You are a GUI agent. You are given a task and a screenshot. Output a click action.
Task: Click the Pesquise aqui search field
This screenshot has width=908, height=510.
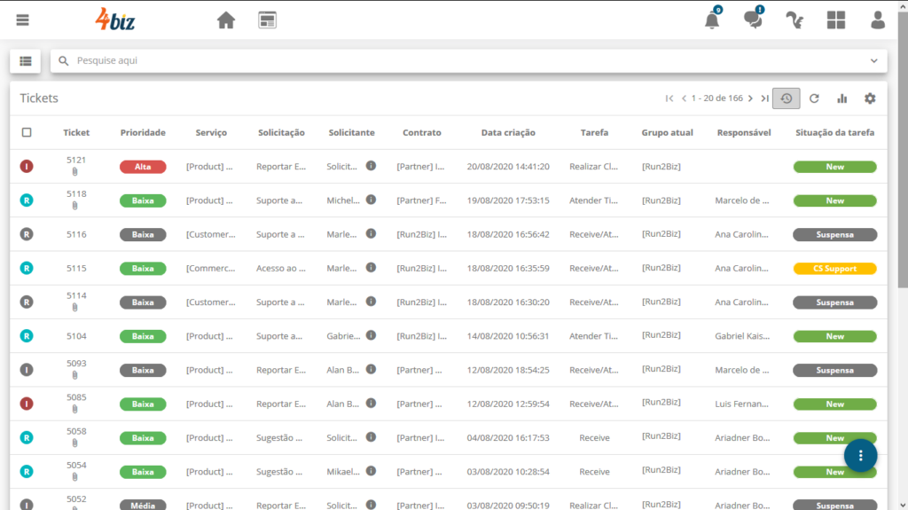click(468, 61)
